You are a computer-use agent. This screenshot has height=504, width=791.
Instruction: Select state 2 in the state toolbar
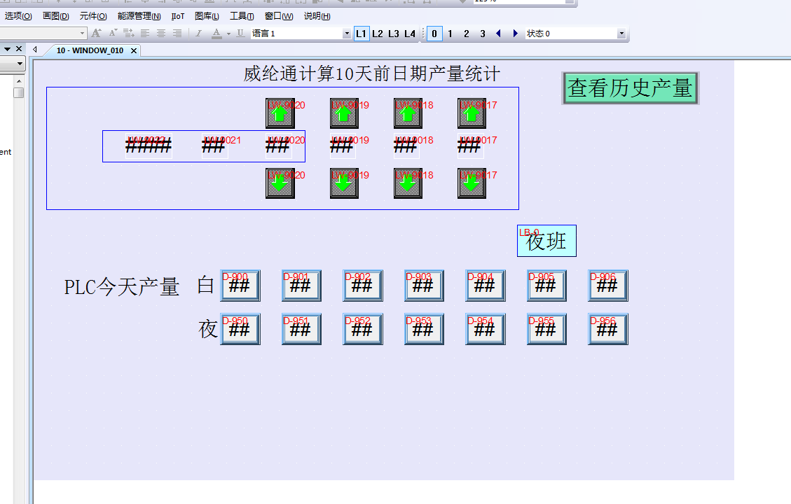[x=467, y=34]
